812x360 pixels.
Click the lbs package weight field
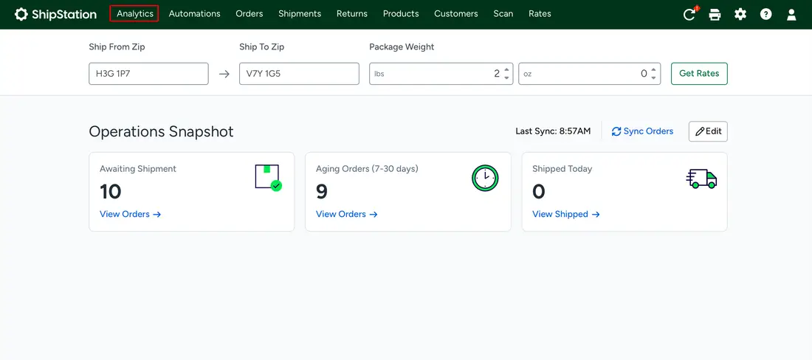[441, 74]
